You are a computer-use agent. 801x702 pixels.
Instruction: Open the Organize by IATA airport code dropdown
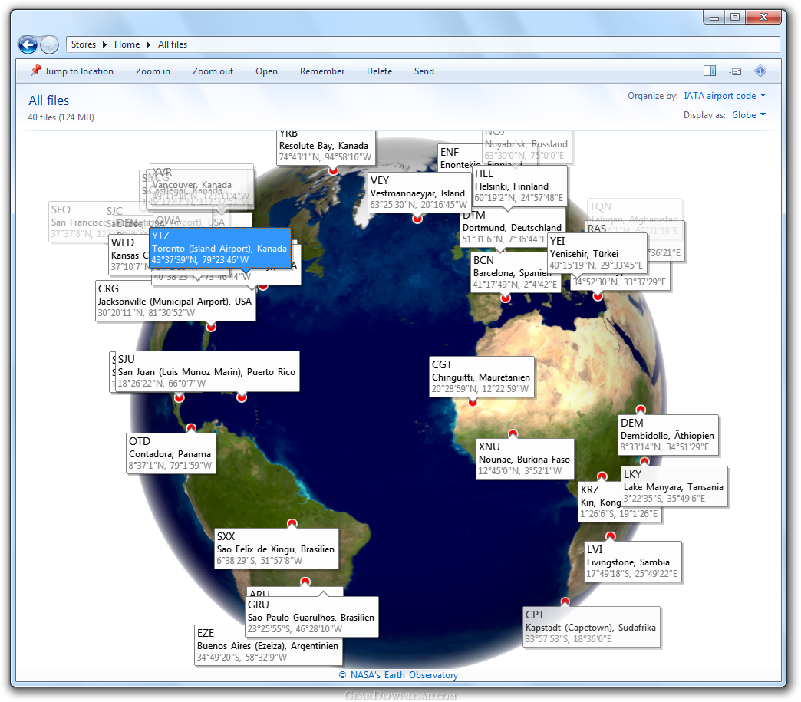pyautogui.click(x=725, y=96)
